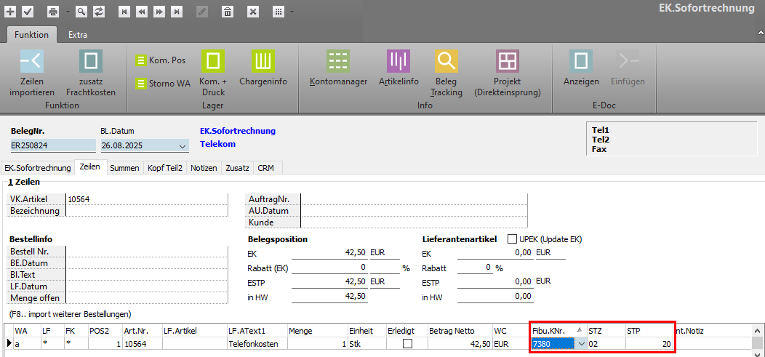Open the Kopf Teil2 tab
The width and height of the screenshot is (765, 357).
[x=165, y=168]
